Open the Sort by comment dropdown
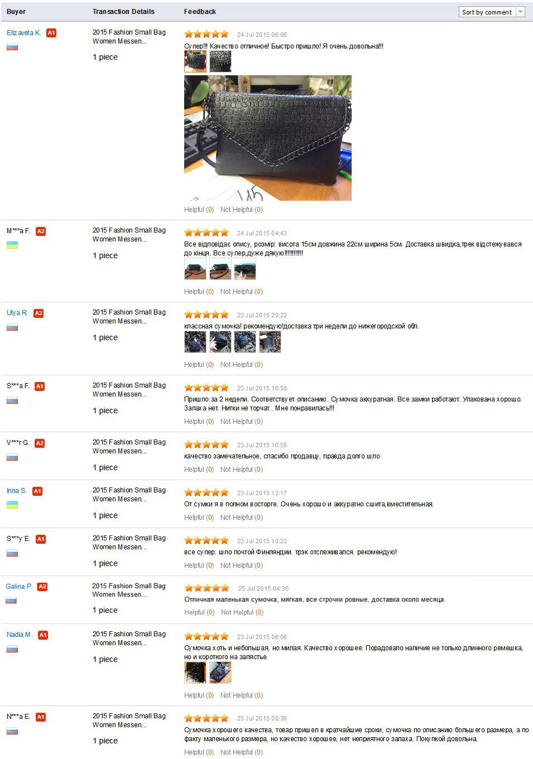533x759 pixels. pyautogui.click(x=492, y=12)
